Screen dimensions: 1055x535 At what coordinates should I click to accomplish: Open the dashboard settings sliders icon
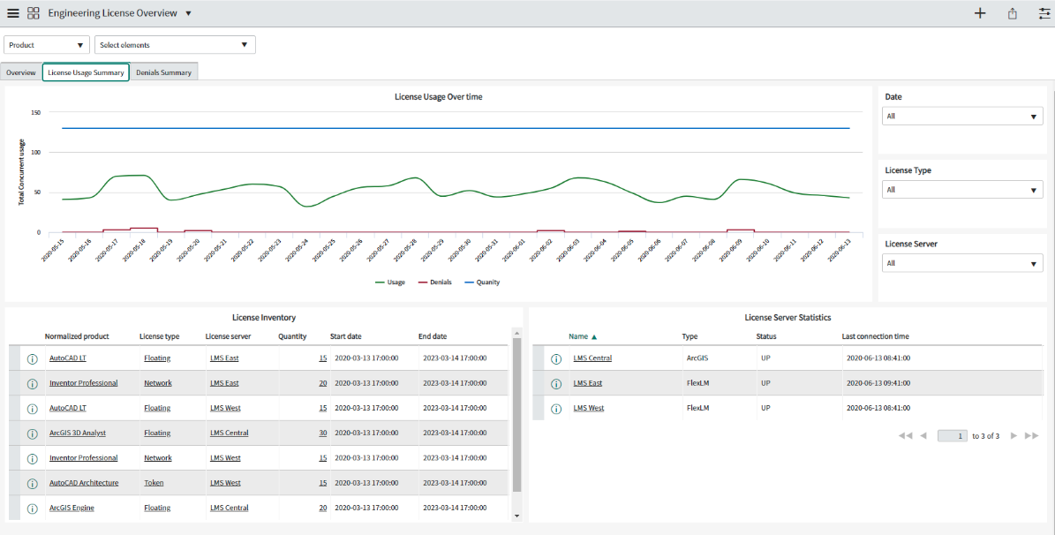[1044, 13]
